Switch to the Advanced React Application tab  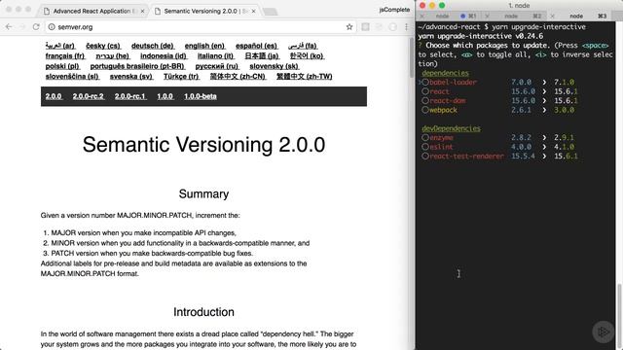click(93, 11)
